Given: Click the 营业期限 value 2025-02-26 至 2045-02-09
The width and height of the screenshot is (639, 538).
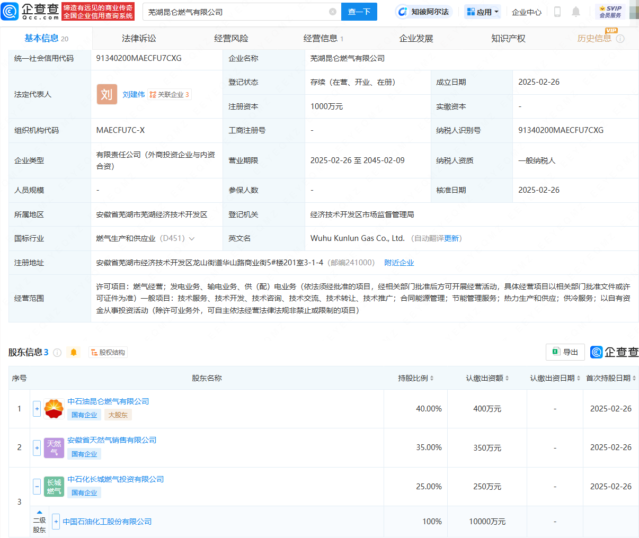Looking at the screenshot, I should tap(357, 160).
